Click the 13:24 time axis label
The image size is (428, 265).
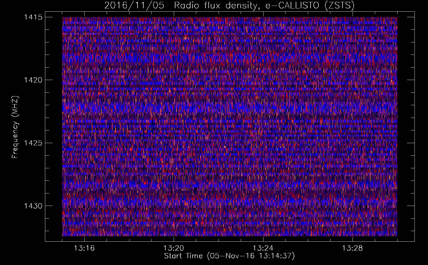pos(263,248)
